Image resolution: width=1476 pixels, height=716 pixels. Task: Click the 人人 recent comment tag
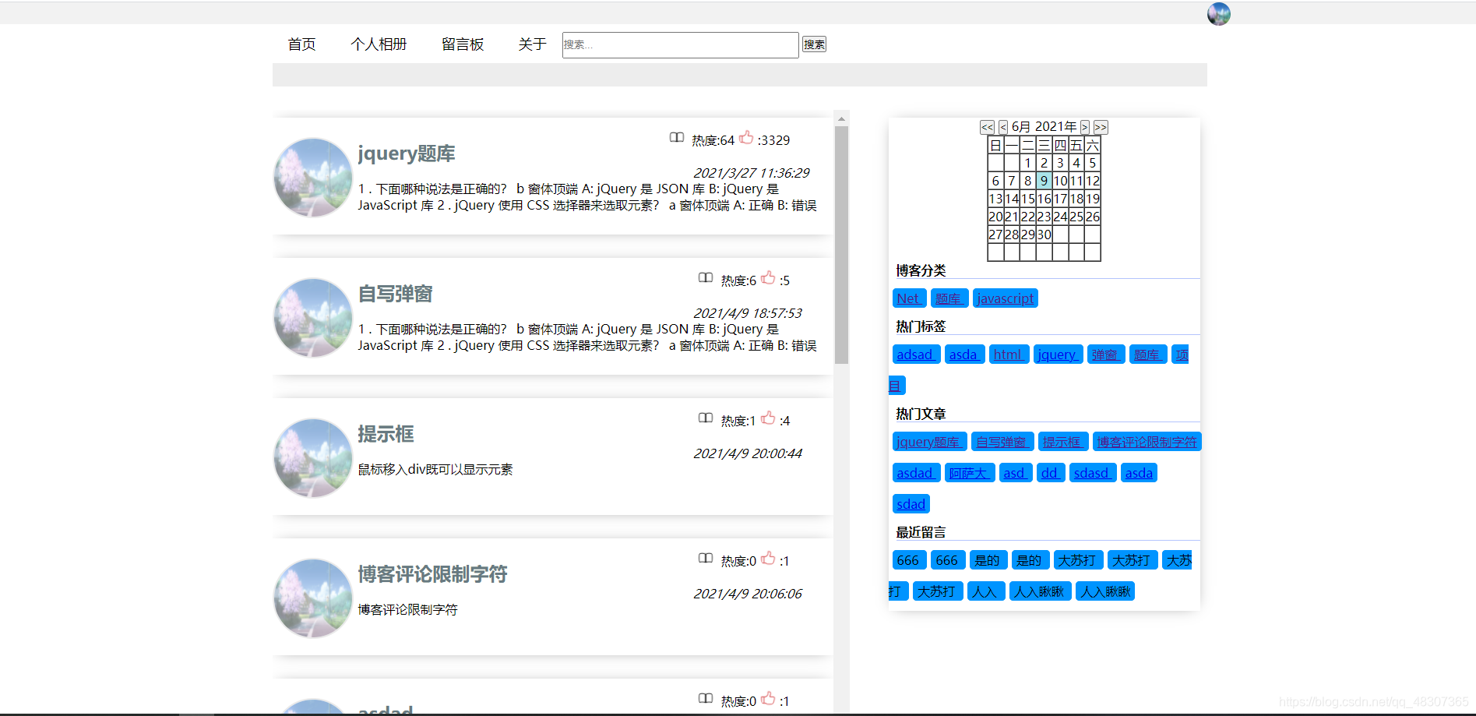[x=985, y=591]
